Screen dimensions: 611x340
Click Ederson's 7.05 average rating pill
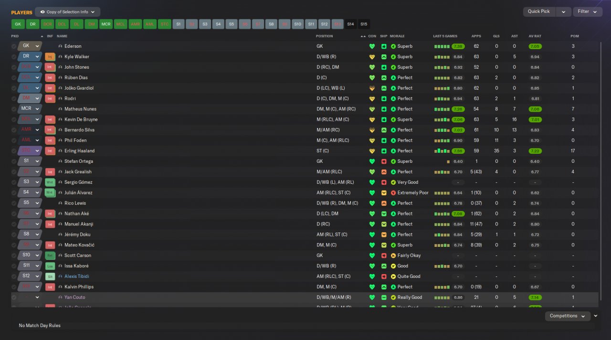pos(535,46)
